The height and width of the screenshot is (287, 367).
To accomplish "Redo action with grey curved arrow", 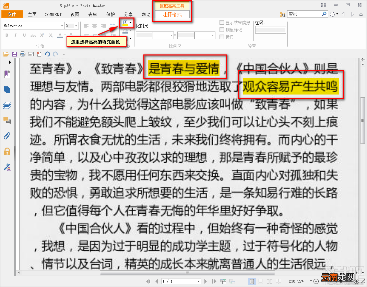I will 56,54.
